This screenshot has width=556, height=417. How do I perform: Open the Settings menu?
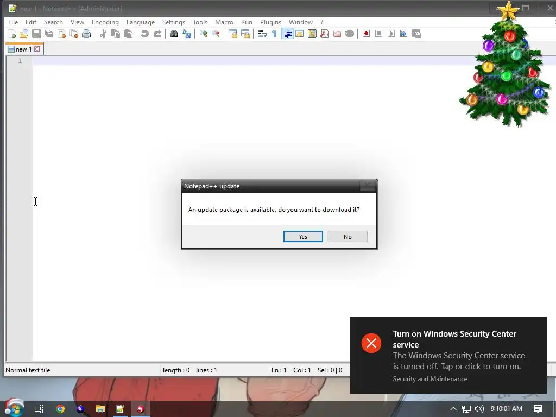[174, 22]
